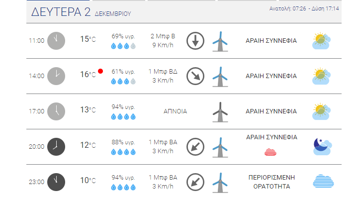Click the 17:00 clock icon

click(x=56, y=111)
